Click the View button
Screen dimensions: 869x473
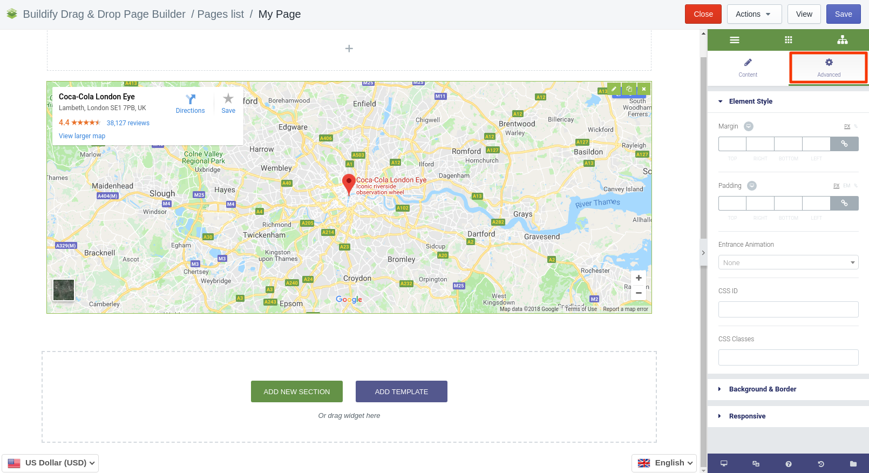click(x=804, y=14)
